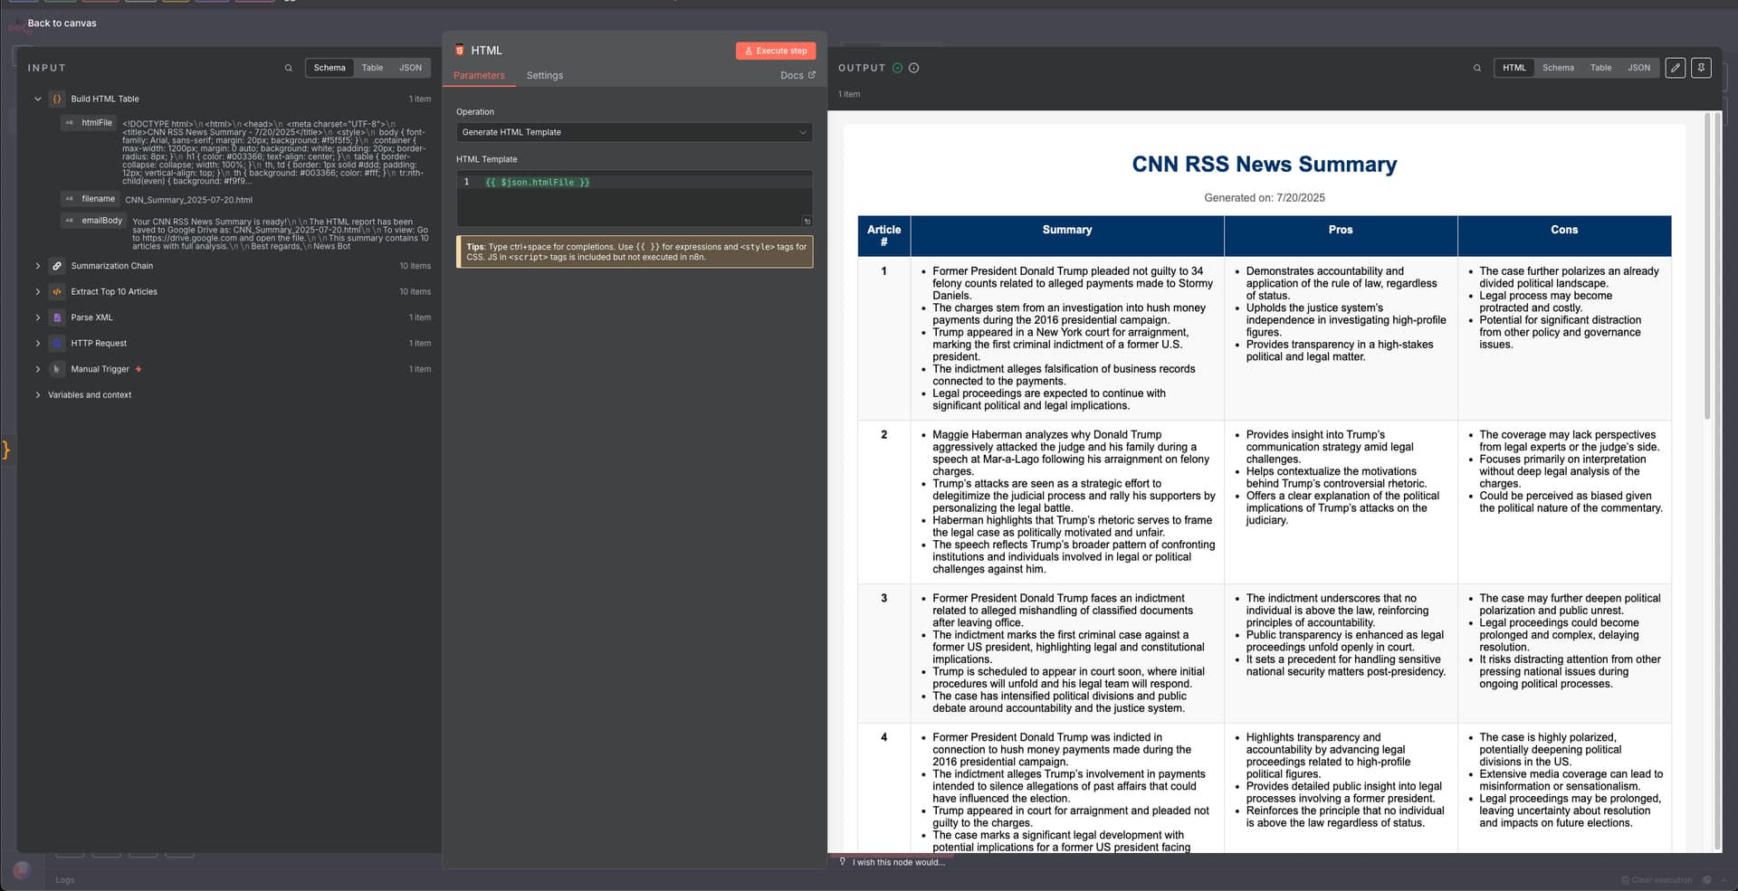Open the Docs link

797,76
